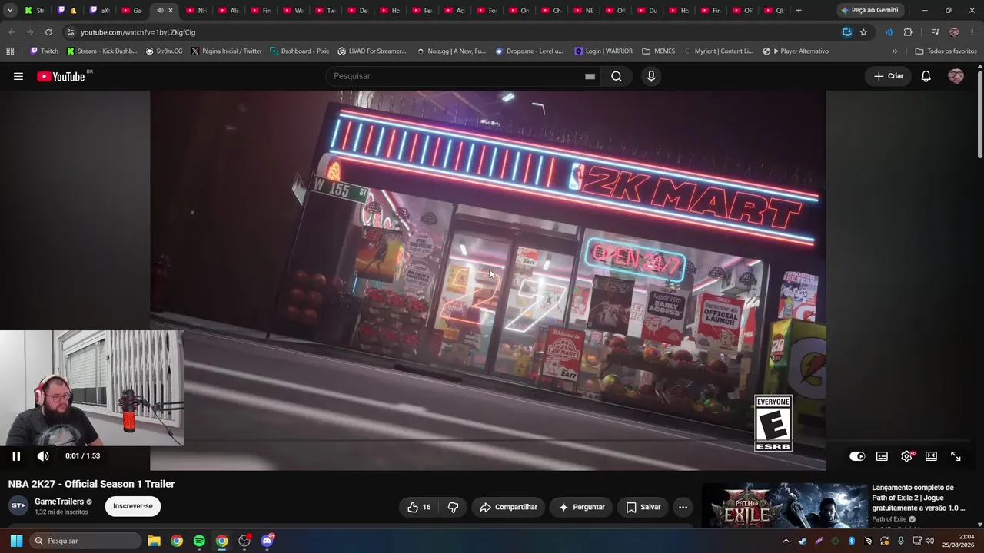Like the video with thumbs up
This screenshot has width=984, height=553.
click(419, 507)
